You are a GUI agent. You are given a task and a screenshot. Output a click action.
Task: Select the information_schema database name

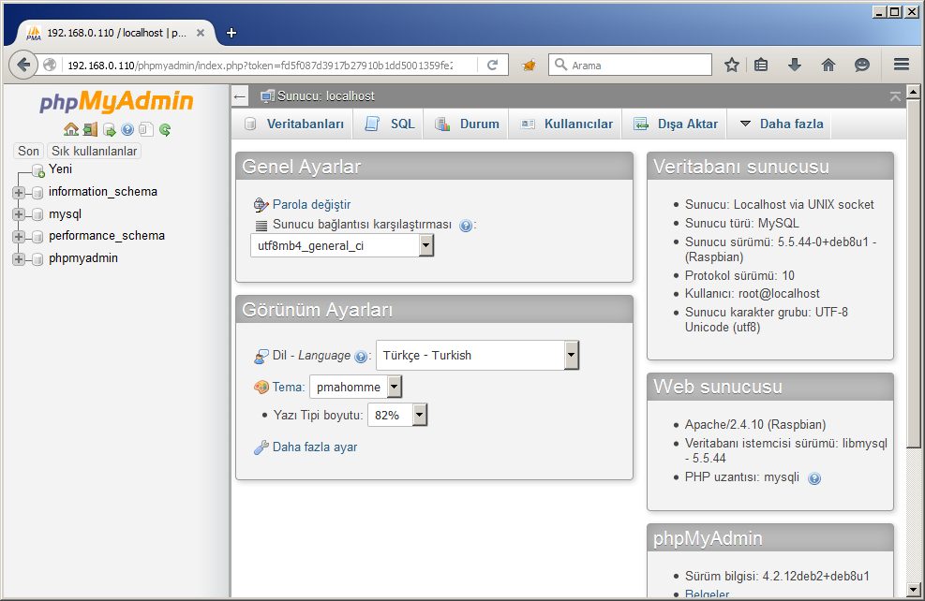(103, 192)
